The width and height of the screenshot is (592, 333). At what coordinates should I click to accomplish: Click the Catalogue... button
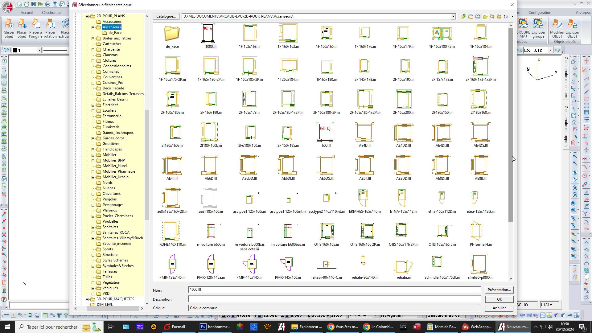pos(166,16)
